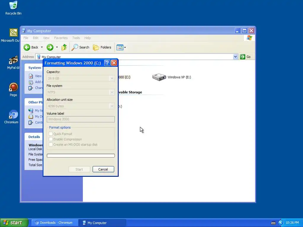Click the My Computer taskbar button
Viewport: 303px width, 227px height.
pos(102,223)
